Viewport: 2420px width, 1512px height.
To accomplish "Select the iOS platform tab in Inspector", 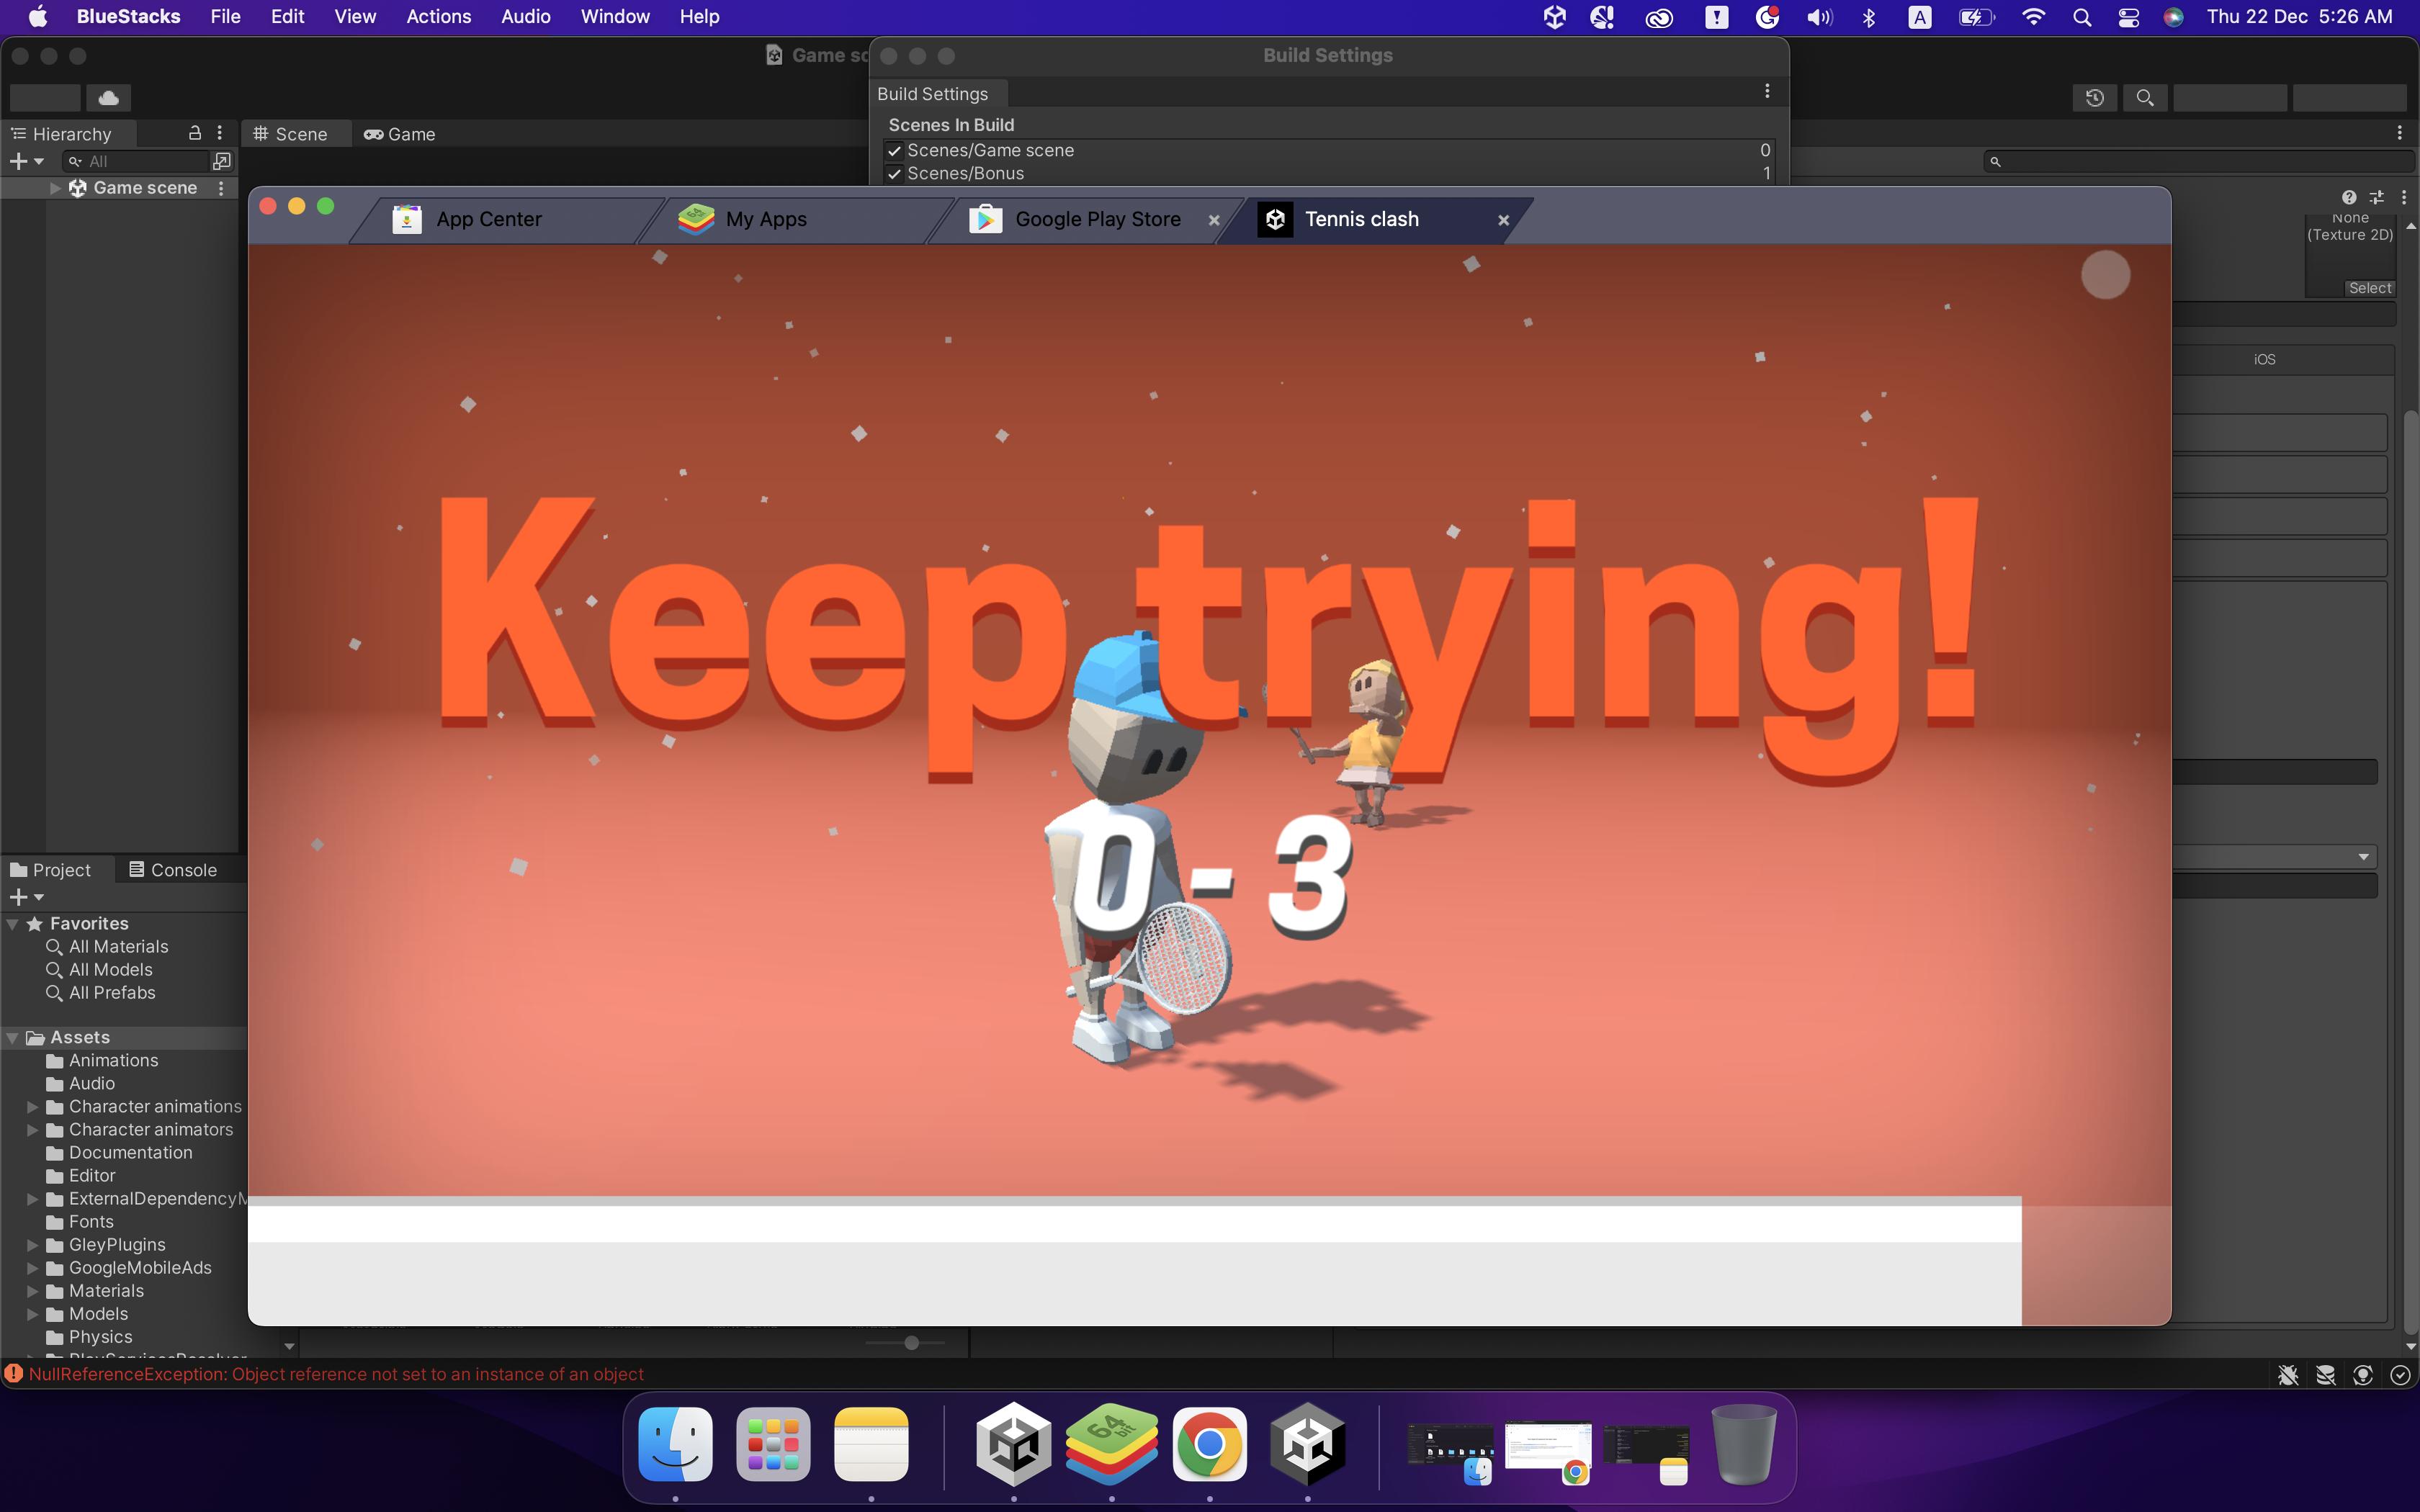I will coord(2265,359).
